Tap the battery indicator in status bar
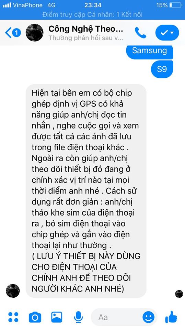Viewport: 185px width, 330px height. (175, 5)
